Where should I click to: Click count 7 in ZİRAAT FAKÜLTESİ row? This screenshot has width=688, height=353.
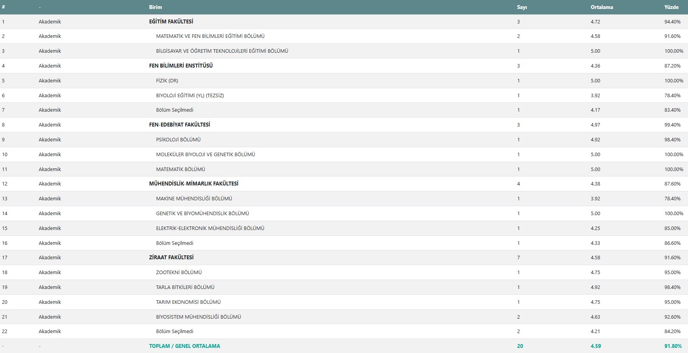click(518, 257)
